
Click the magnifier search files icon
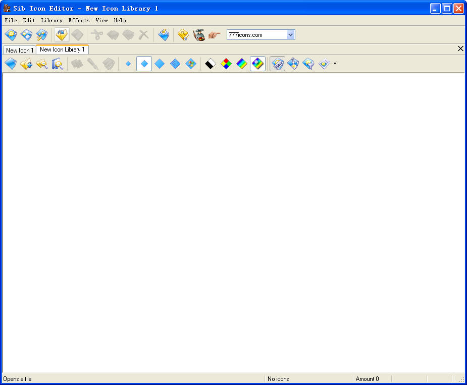coord(58,64)
